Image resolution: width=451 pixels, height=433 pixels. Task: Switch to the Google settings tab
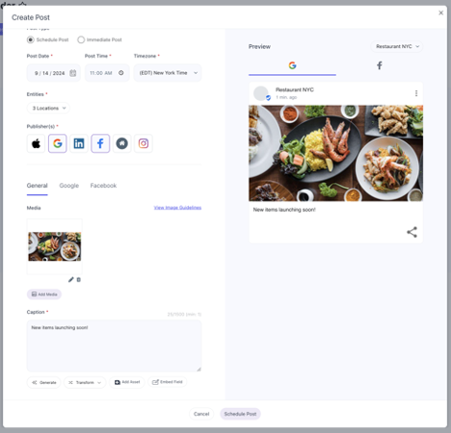coord(69,186)
